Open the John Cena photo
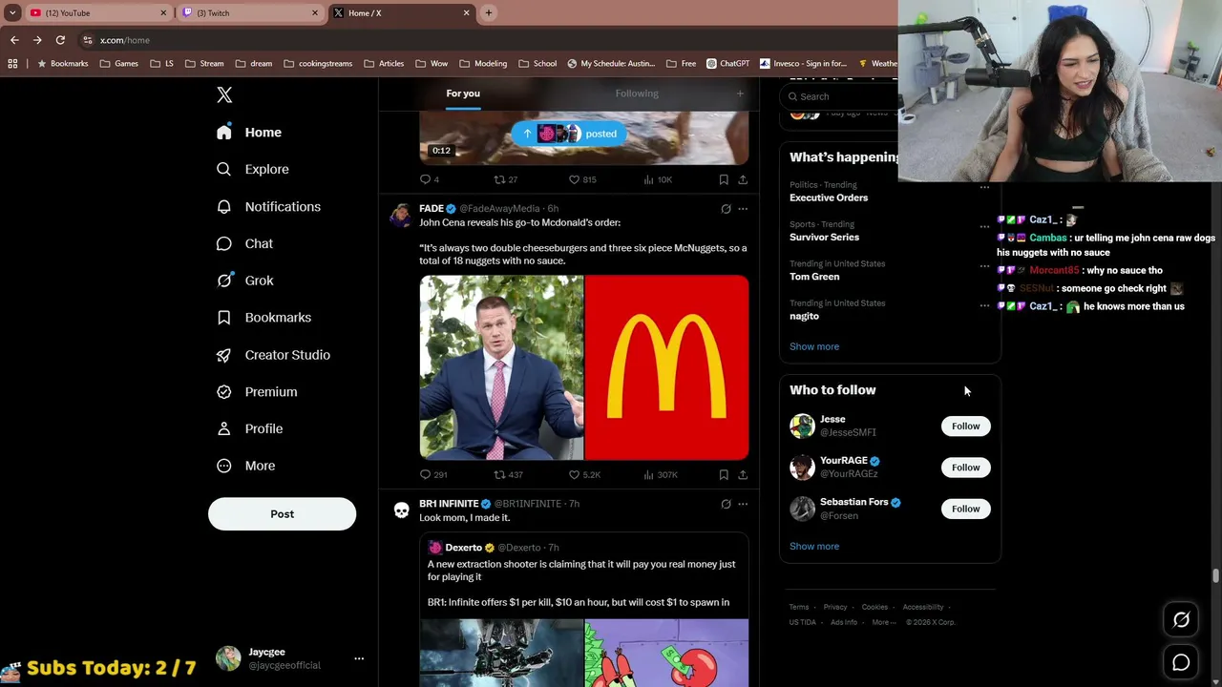This screenshot has height=687, width=1222. (x=501, y=367)
